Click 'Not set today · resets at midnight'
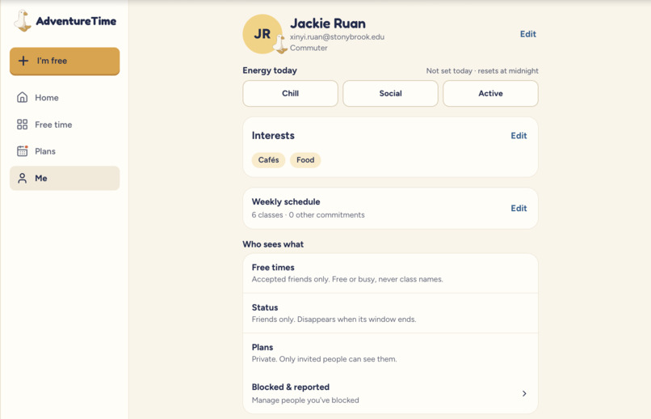Viewport: 651px width, 419px height. click(482, 70)
